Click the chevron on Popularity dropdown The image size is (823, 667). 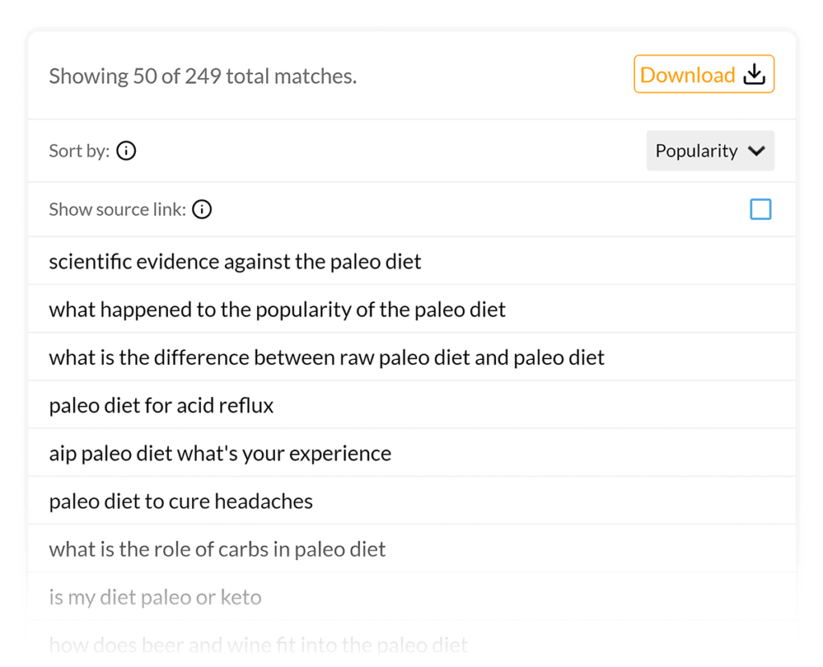pyautogui.click(x=756, y=151)
